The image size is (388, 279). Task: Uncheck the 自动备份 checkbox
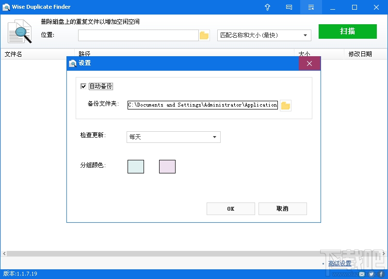click(84, 86)
